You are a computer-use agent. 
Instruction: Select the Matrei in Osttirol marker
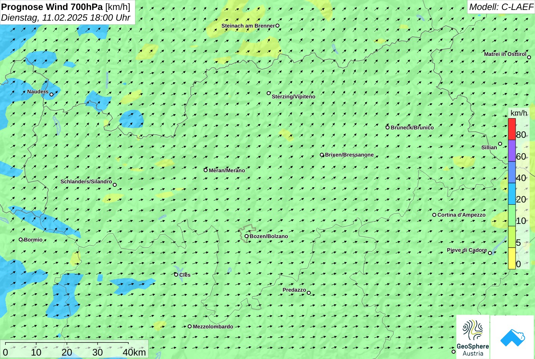pyautogui.click(x=529, y=57)
